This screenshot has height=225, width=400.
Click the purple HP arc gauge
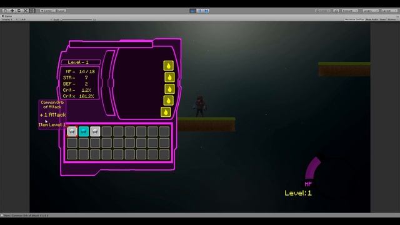pos(312,168)
